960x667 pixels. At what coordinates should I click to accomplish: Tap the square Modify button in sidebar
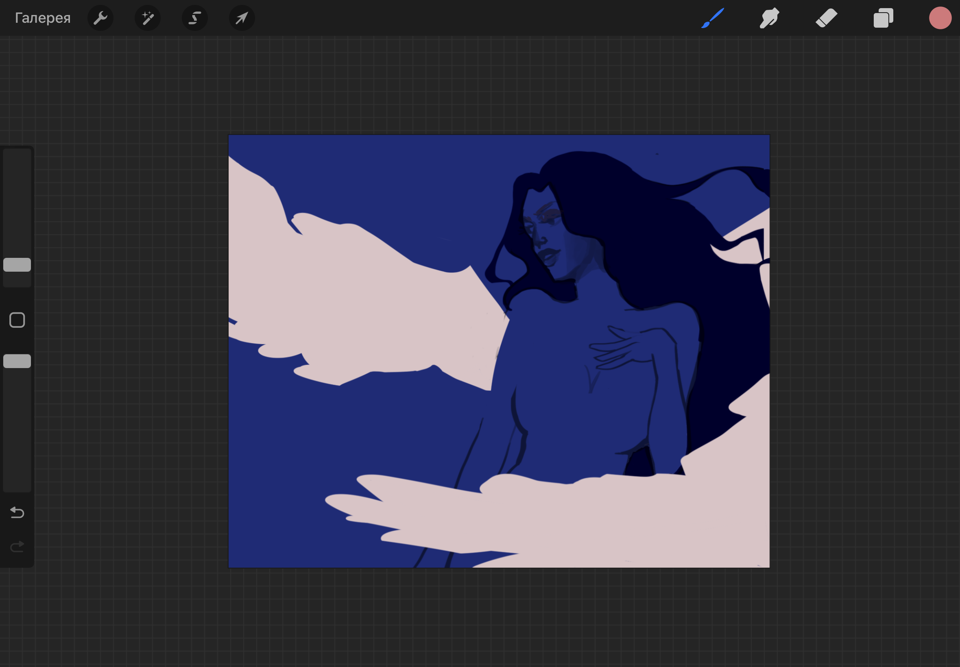point(17,320)
